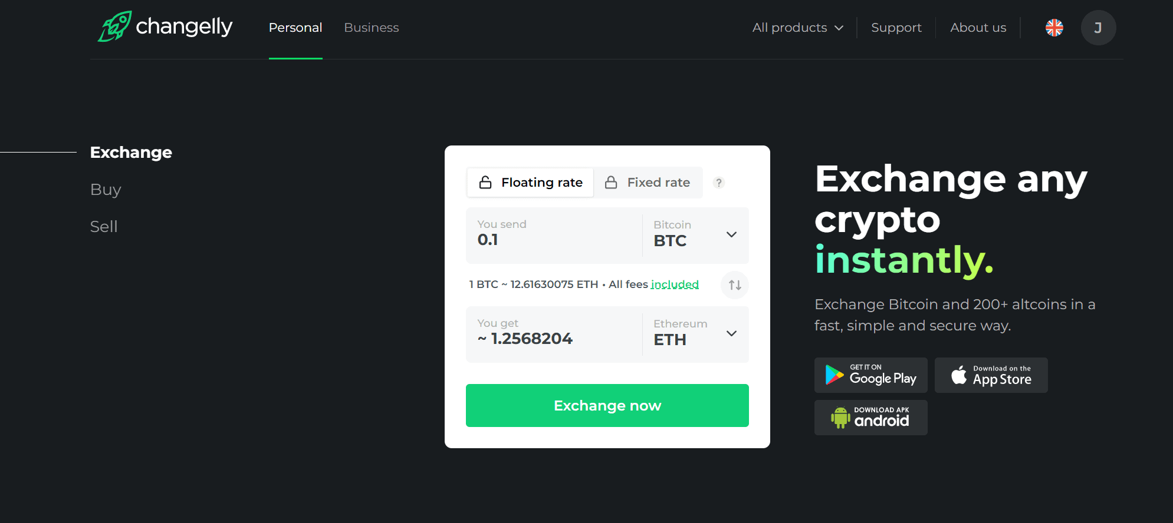Follow the fees included link
This screenshot has width=1173, height=523.
pyautogui.click(x=674, y=284)
